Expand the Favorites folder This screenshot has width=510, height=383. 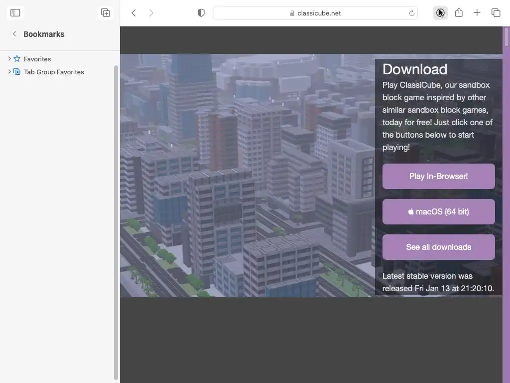(9, 59)
